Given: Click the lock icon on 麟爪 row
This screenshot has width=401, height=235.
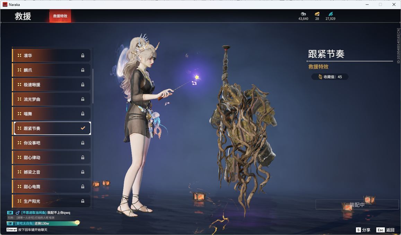Looking at the screenshot, I should 82,70.
